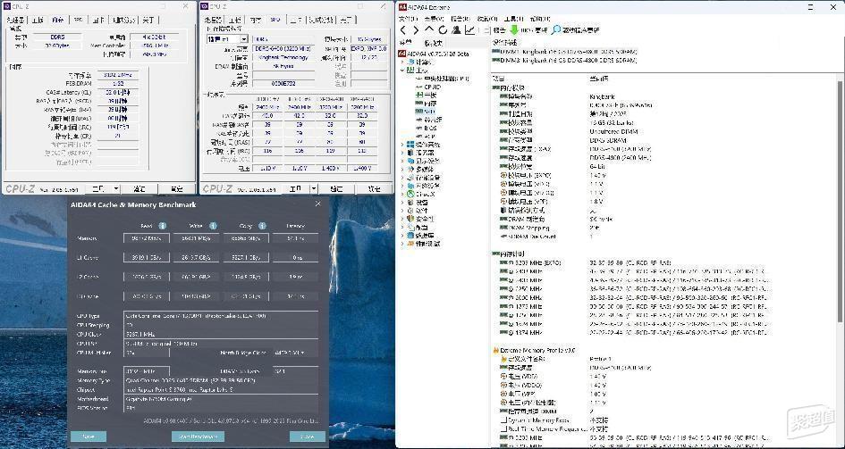Select SPD item in AIDA64 tree
845x449 pixels.
[426, 112]
